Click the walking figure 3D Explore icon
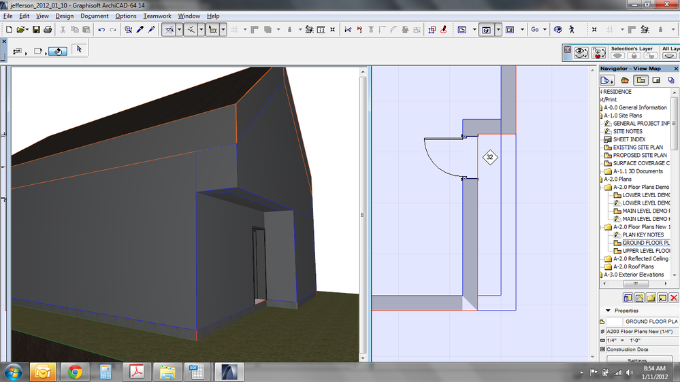Screen dimensions: 680x382 pyautogui.click(x=571, y=30)
